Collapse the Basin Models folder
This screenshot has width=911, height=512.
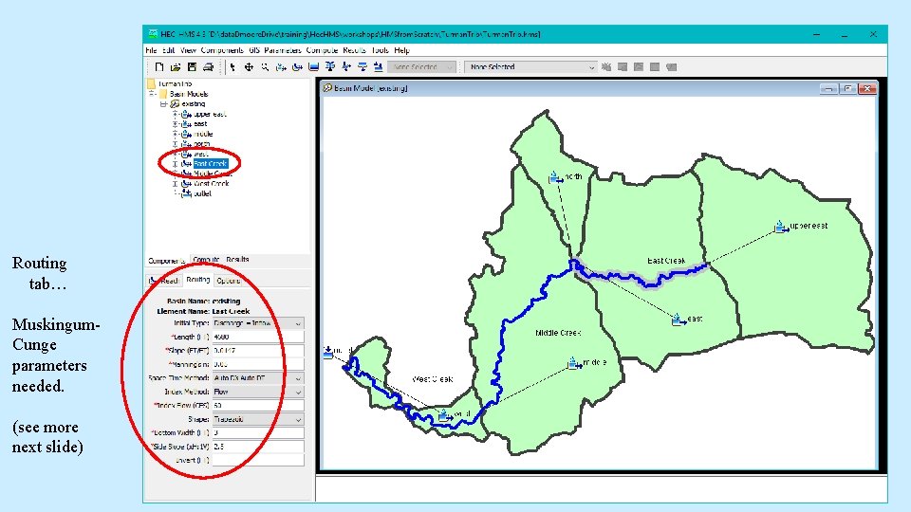tap(152, 94)
